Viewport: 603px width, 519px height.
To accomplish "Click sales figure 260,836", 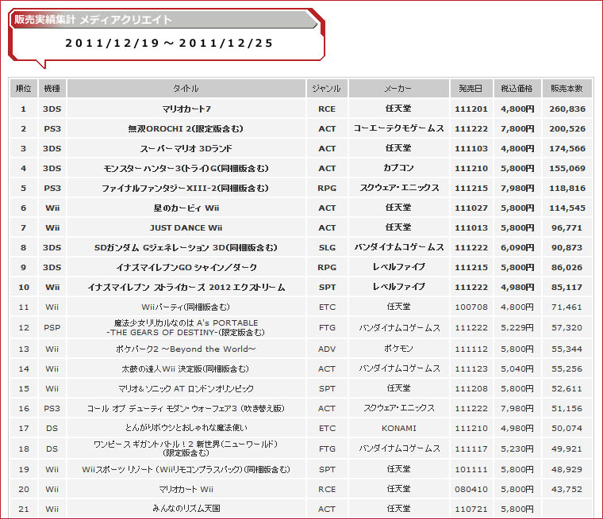I will (567, 109).
